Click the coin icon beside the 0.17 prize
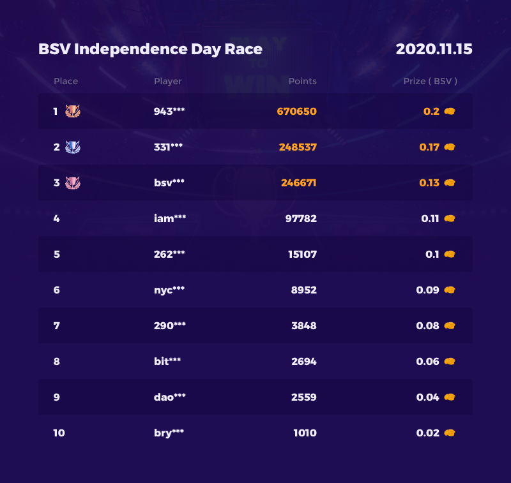Image resolution: width=511 pixels, height=483 pixels. [x=450, y=147]
